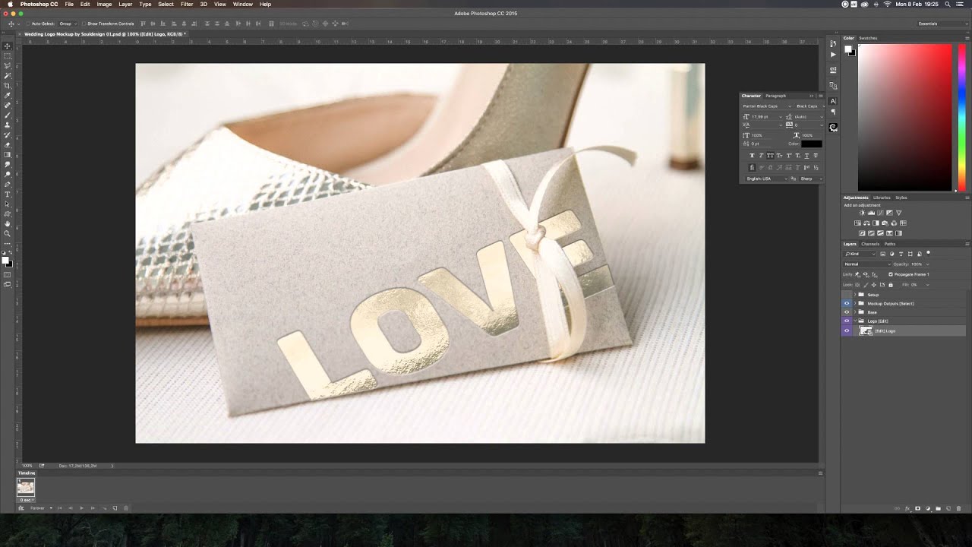Select the Pen tool
Image resolution: width=972 pixels, height=547 pixels.
(7, 184)
